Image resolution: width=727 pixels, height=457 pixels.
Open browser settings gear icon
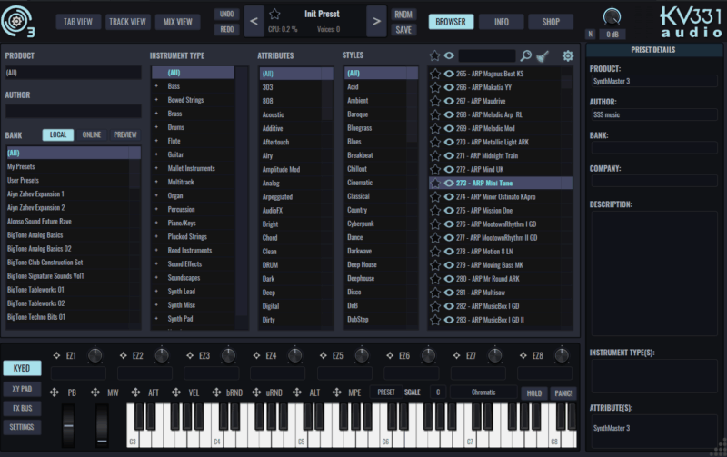point(567,56)
